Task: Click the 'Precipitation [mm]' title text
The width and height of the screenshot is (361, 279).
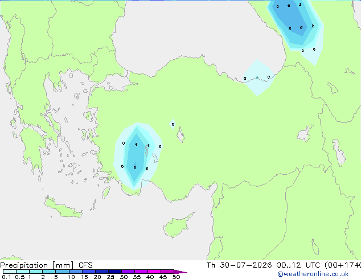Action: point(37,265)
